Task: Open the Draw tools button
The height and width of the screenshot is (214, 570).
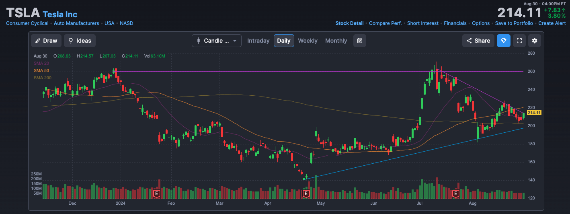Action: (46, 41)
